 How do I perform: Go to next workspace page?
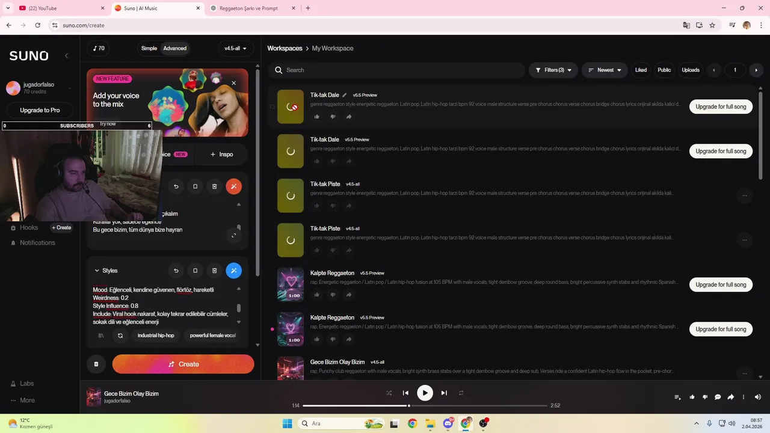tap(756, 70)
